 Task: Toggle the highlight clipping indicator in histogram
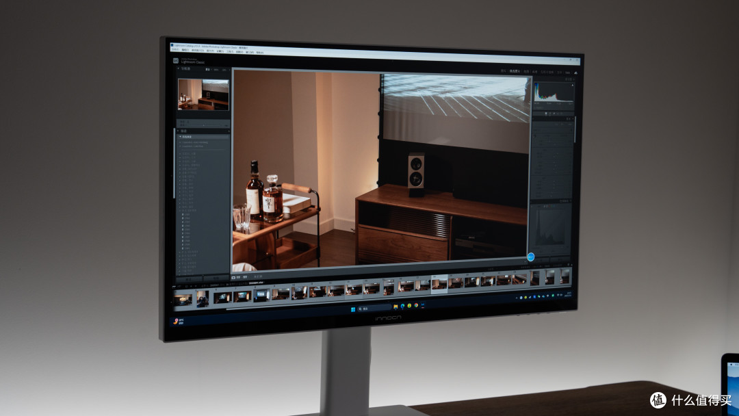point(572,86)
